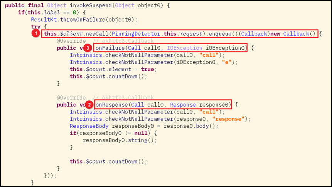This screenshot has width=332, height=187.
Task: Click the invokeSuspend method name
Action: click(91, 5)
